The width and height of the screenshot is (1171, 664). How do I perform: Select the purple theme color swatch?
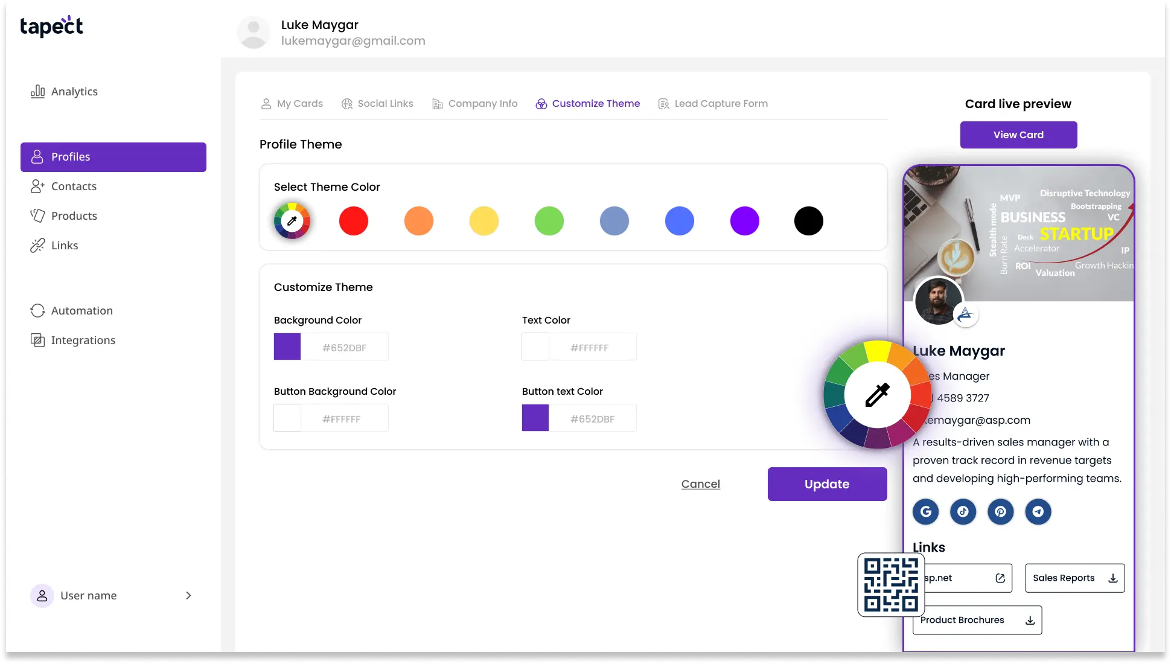pyautogui.click(x=744, y=221)
